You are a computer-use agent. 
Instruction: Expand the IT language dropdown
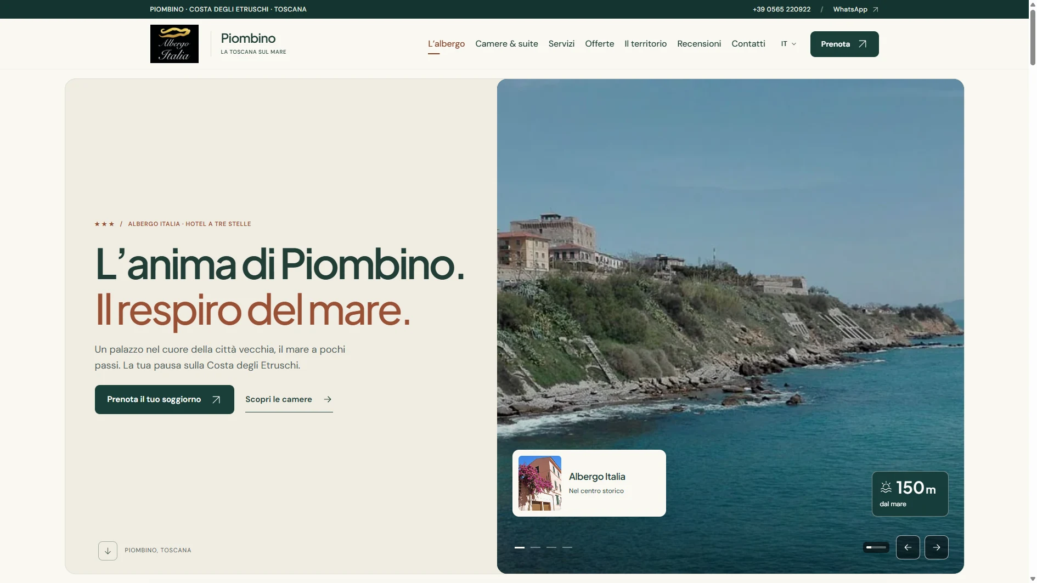click(788, 44)
